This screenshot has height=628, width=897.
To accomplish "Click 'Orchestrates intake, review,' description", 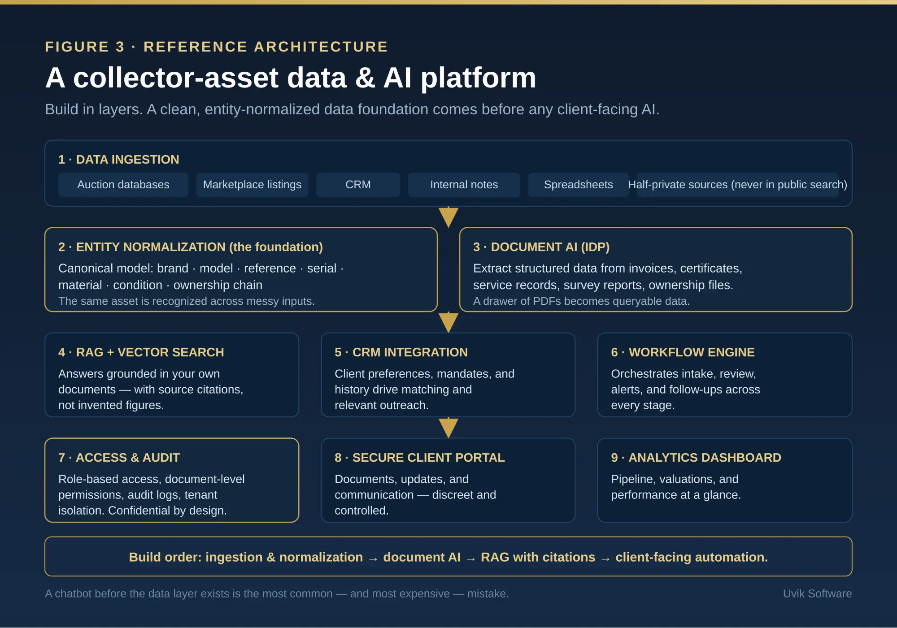I will pos(685,390).
